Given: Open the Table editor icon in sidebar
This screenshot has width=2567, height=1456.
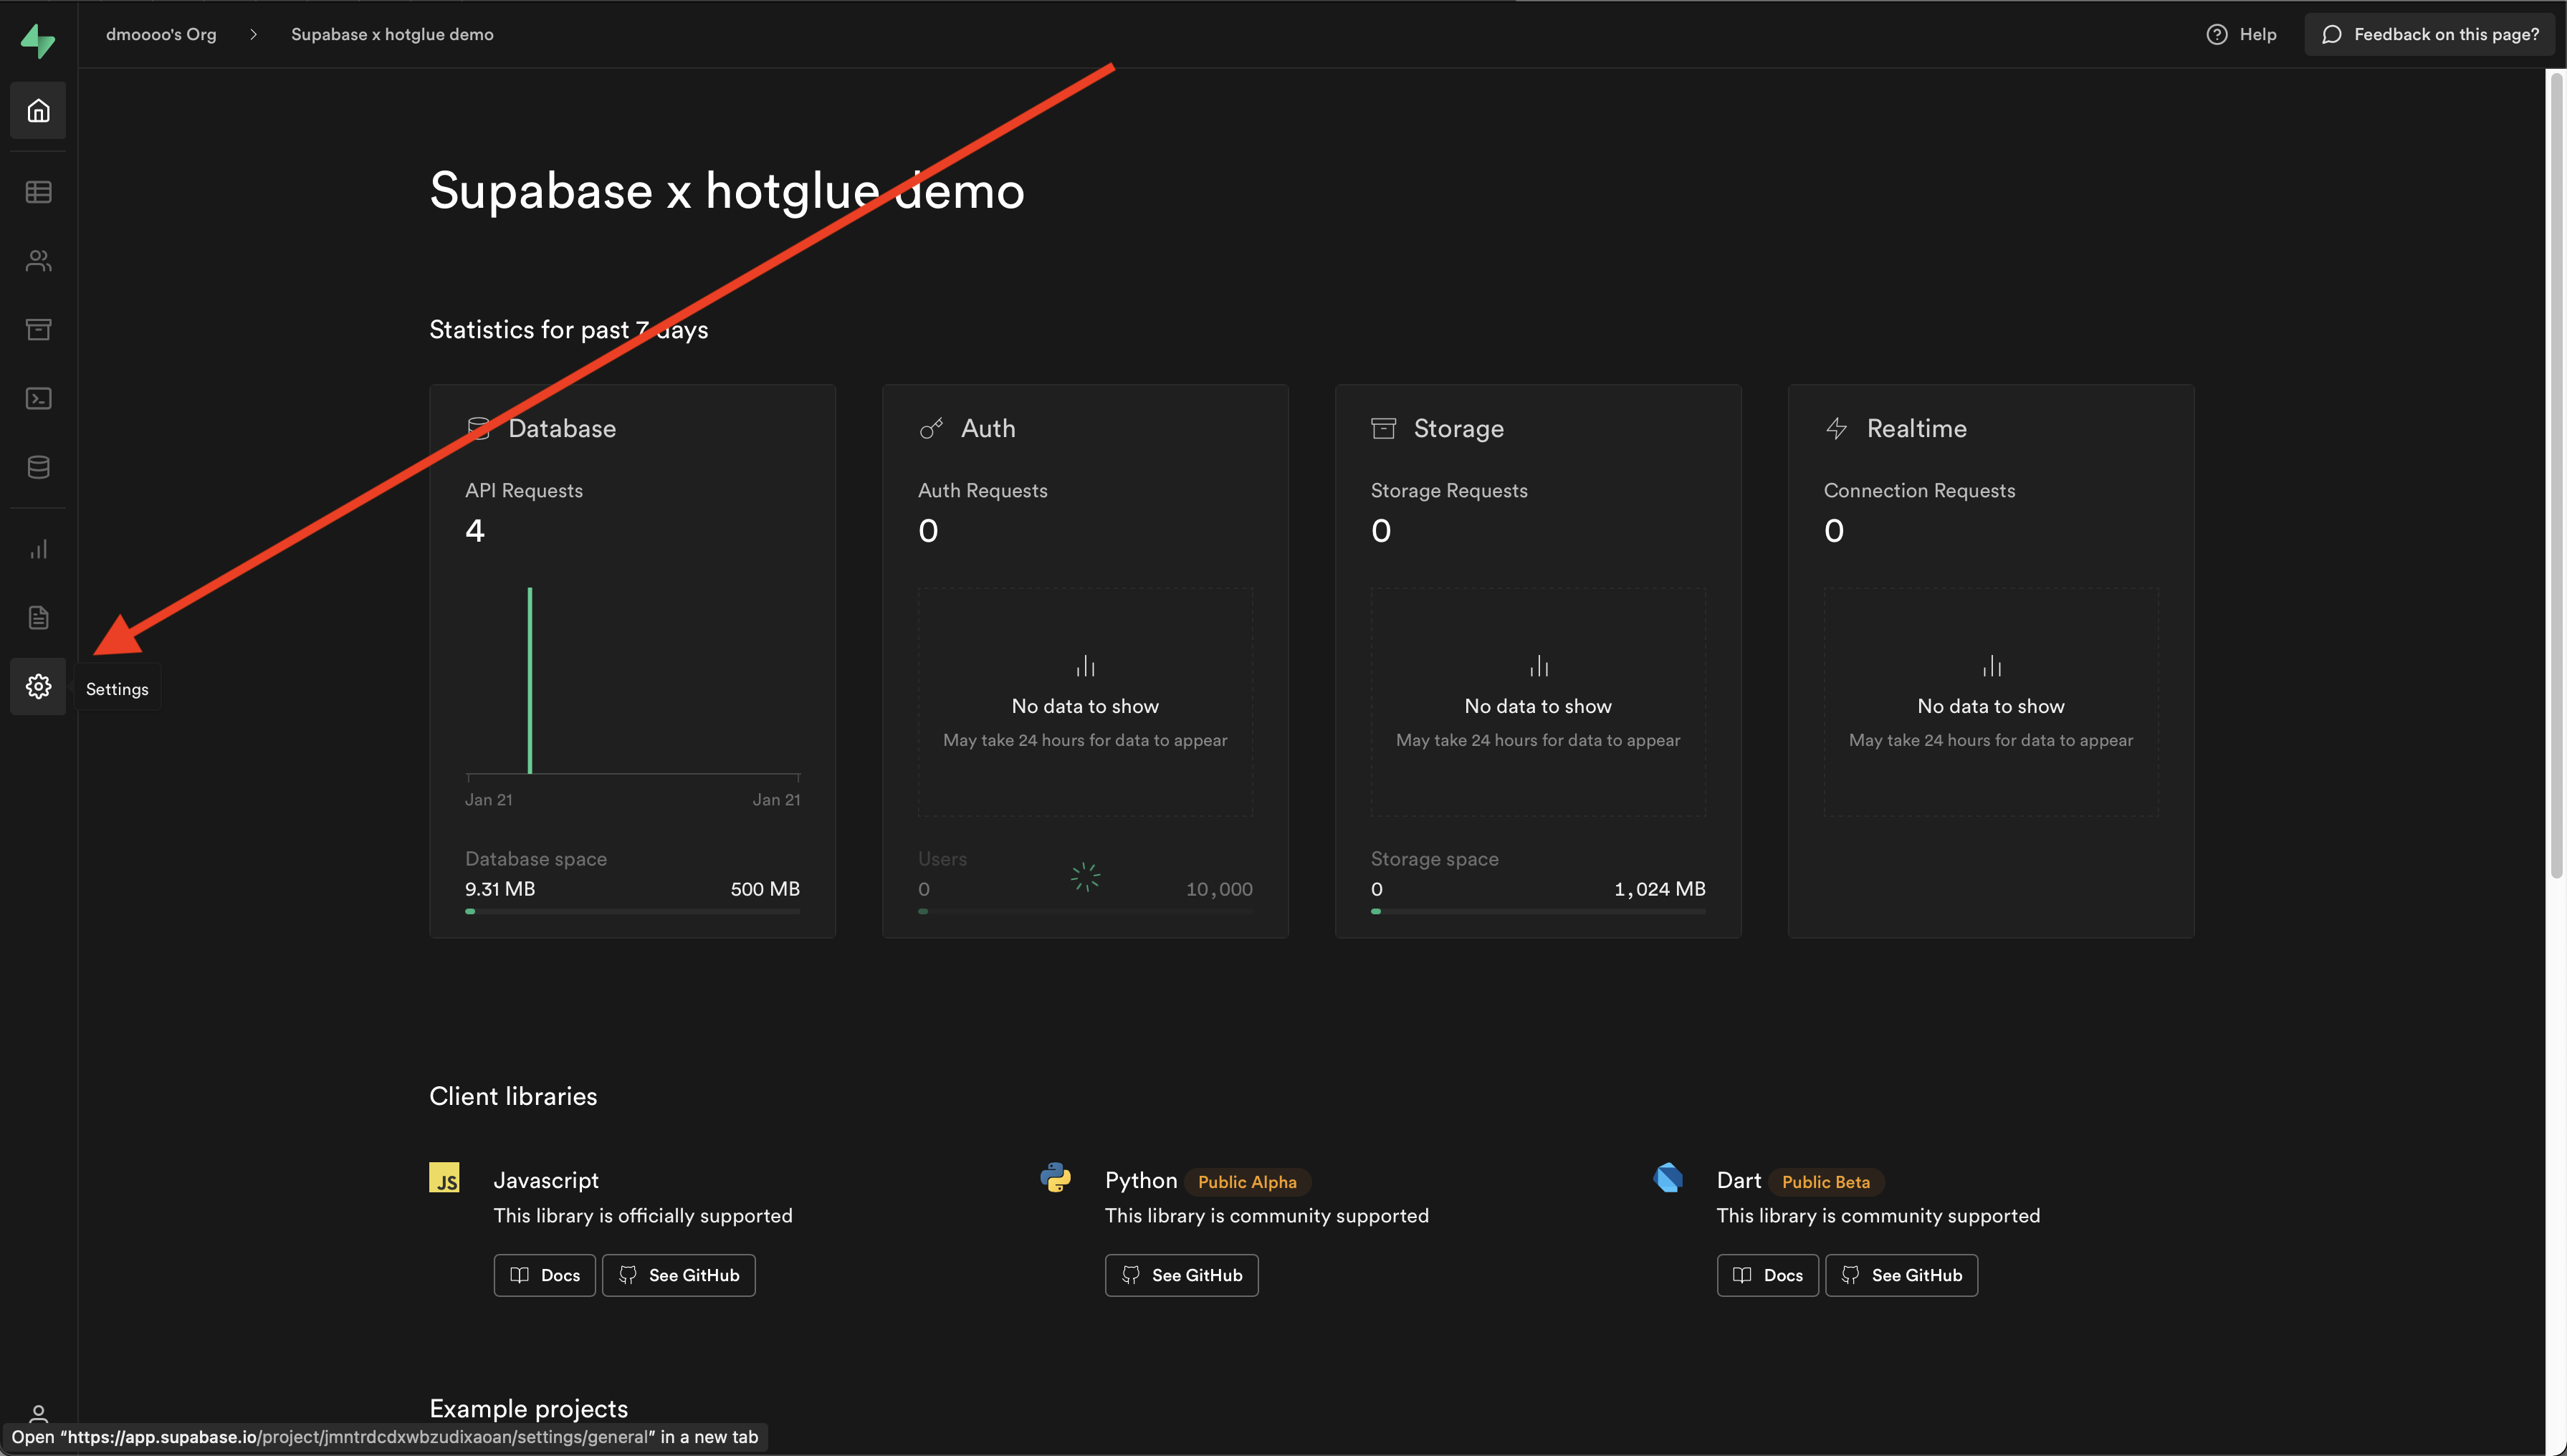Looking at the screenshot, I should pos(38,192).
